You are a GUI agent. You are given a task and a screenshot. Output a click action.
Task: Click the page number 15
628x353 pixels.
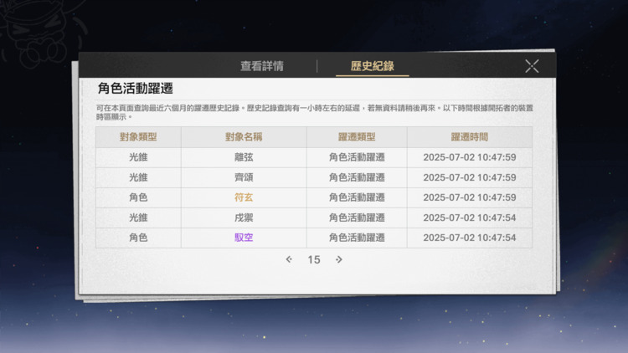pos(314,260)
